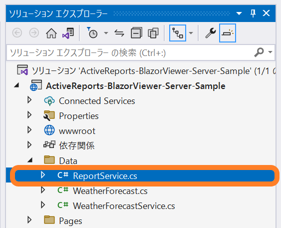Select the bold ActiveReports-BlazorViewer-Server-Sample project
281x228 pixels.
coord(136,86)
